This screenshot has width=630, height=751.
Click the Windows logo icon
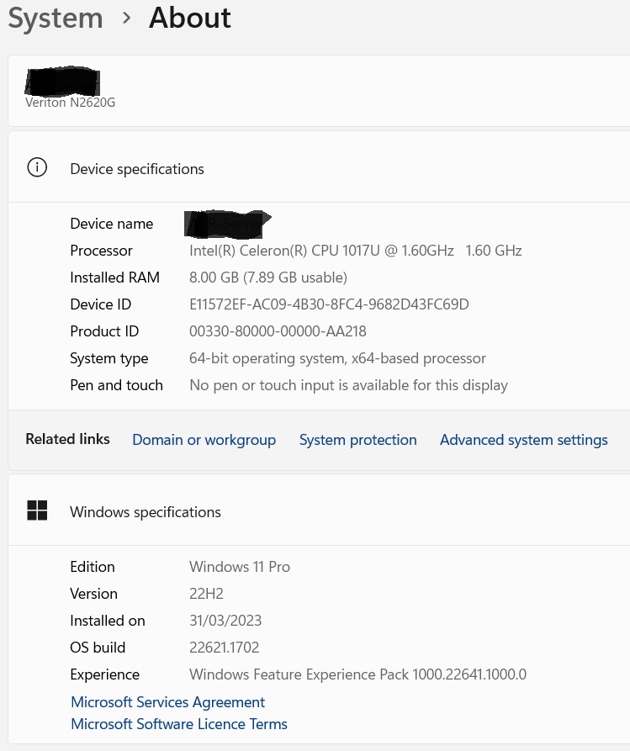[x=37, y=510]
